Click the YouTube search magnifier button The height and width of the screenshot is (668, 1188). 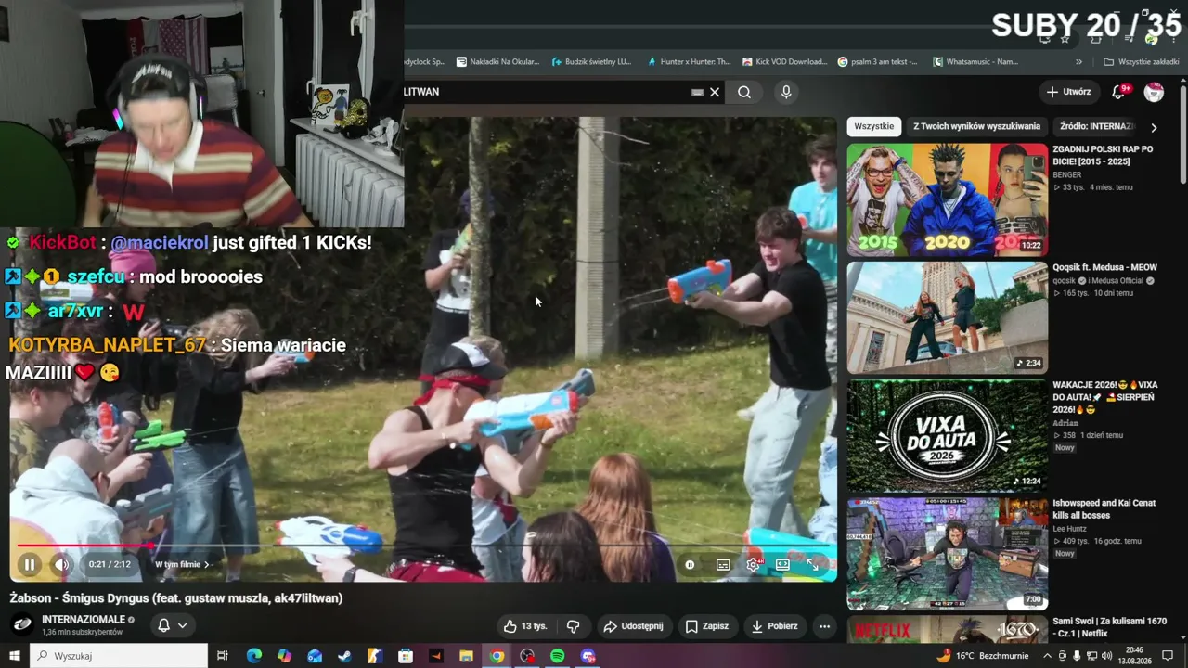pyautogui.click(x=744, y=92)
